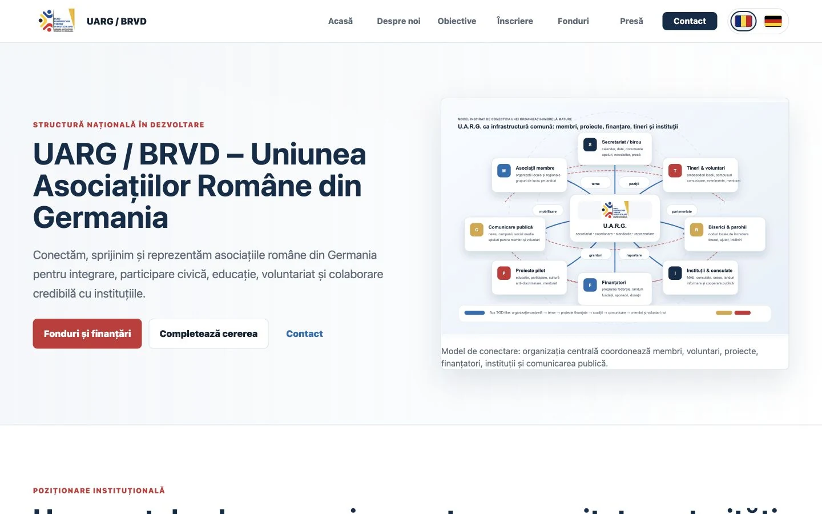Click the 'mobilizare' pill in the diagram

point(548,211)
